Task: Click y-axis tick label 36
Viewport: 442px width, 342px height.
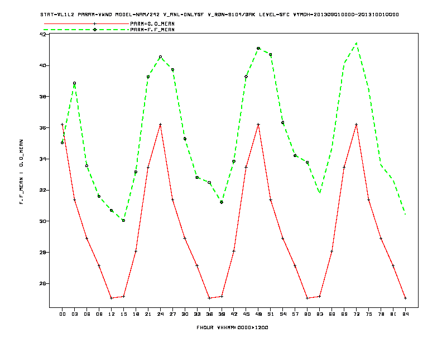Action: point(42,128)
